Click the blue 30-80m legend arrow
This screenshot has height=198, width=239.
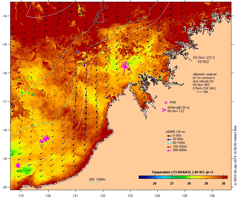click(x=169, y=139)
